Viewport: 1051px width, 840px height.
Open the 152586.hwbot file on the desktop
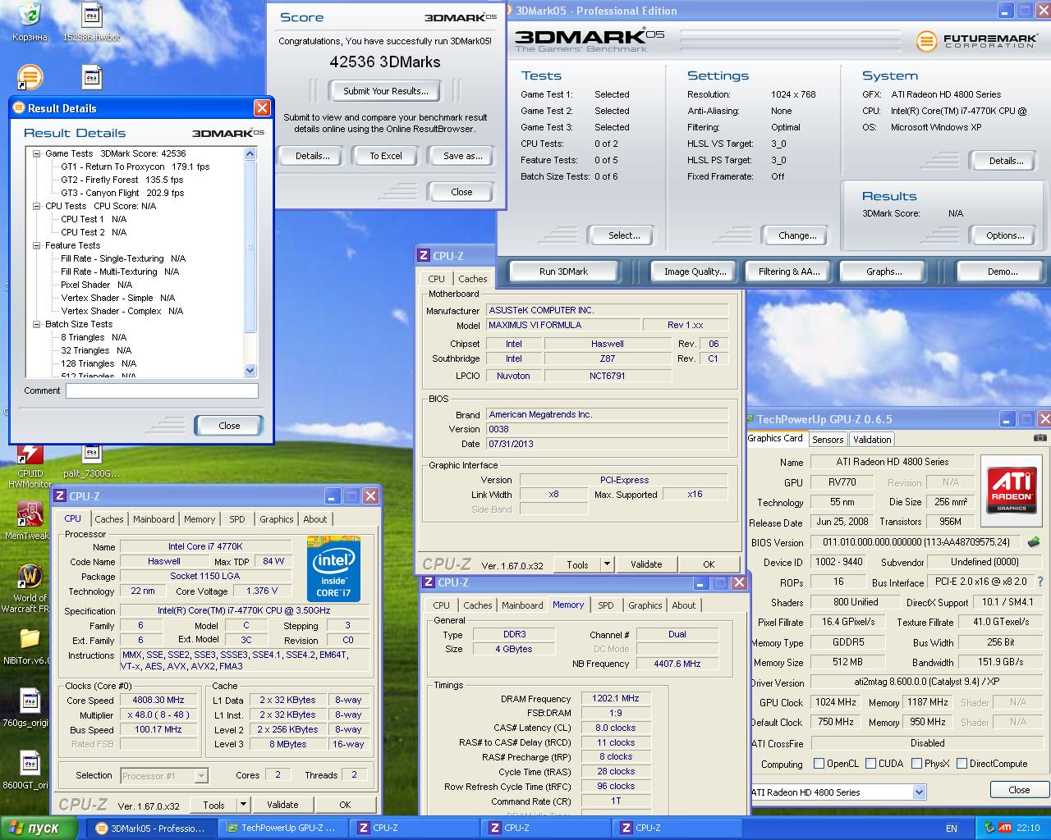(x=91, y=21)
